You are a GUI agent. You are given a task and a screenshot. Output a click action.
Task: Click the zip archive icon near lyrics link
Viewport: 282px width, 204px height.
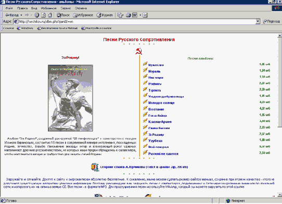tap(95, 167)
